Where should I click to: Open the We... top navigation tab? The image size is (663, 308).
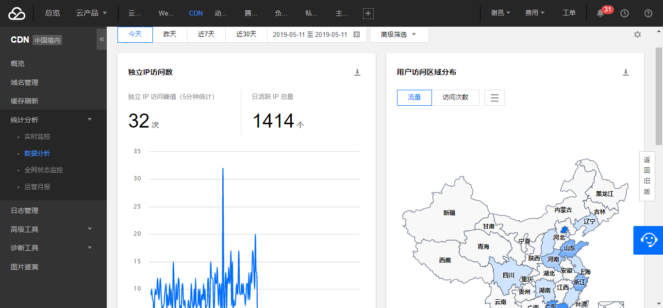coord(166,13)
